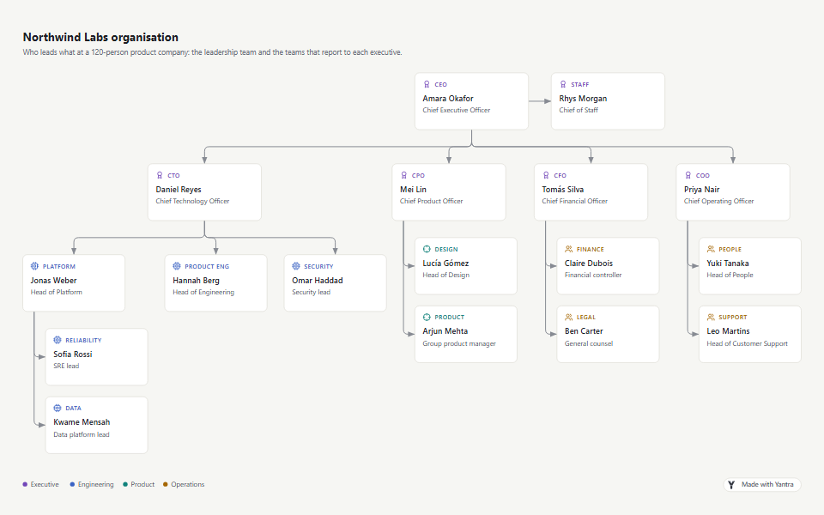
Task: Click the Head of Customer Support subtitle
Action: [x=748, y=343]
